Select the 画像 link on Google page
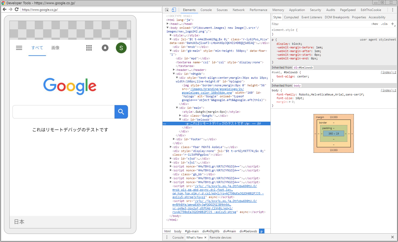 pos(55,48)
